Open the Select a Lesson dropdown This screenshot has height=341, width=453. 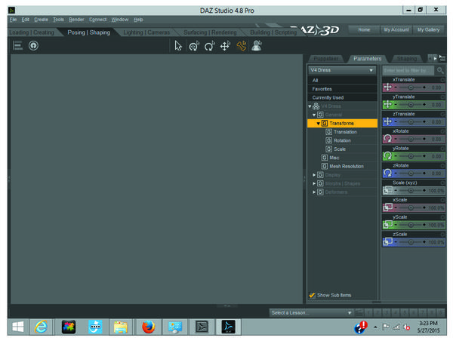pyautogui.click(x=311, y=312)
